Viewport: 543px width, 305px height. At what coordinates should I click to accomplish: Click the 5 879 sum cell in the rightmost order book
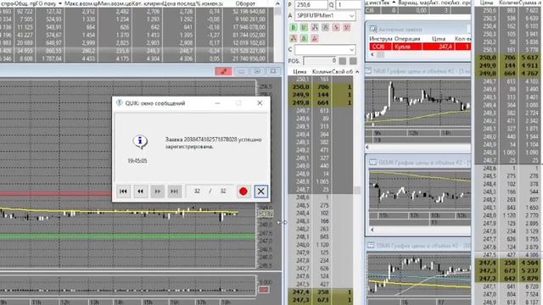pos(529,279)
